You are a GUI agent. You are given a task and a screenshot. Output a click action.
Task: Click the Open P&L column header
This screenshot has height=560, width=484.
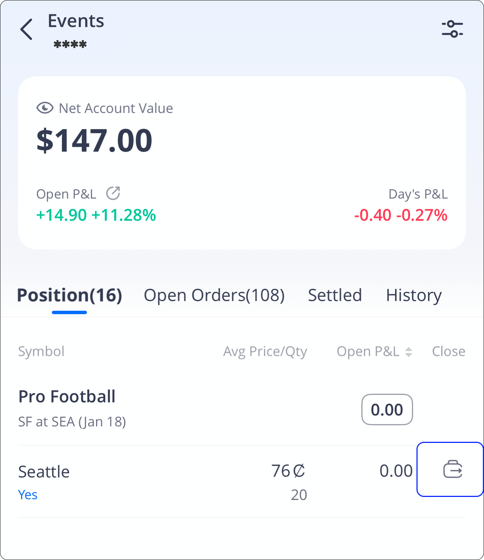[x=368, y=352]
